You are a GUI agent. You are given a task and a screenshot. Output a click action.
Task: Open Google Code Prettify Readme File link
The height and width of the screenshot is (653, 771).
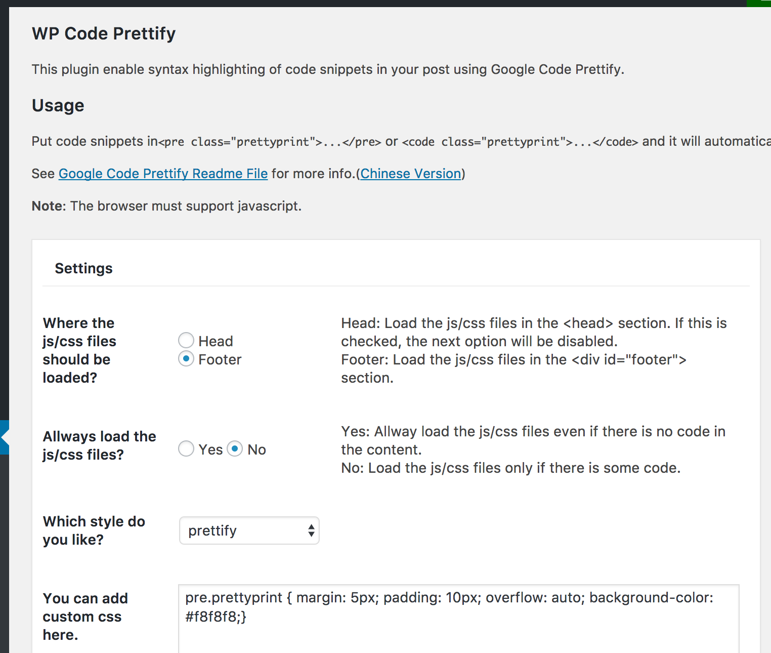tap(163, 174)
